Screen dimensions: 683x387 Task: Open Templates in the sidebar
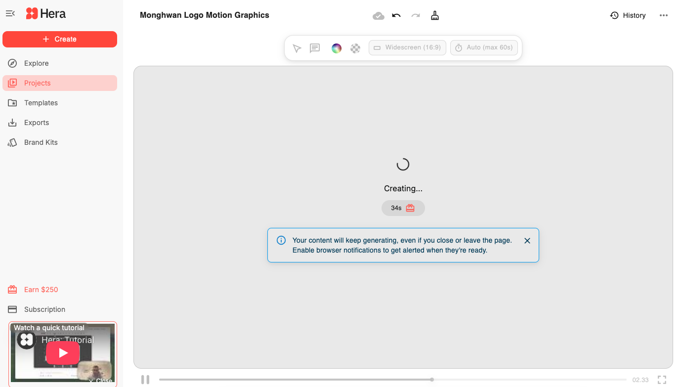41,103
